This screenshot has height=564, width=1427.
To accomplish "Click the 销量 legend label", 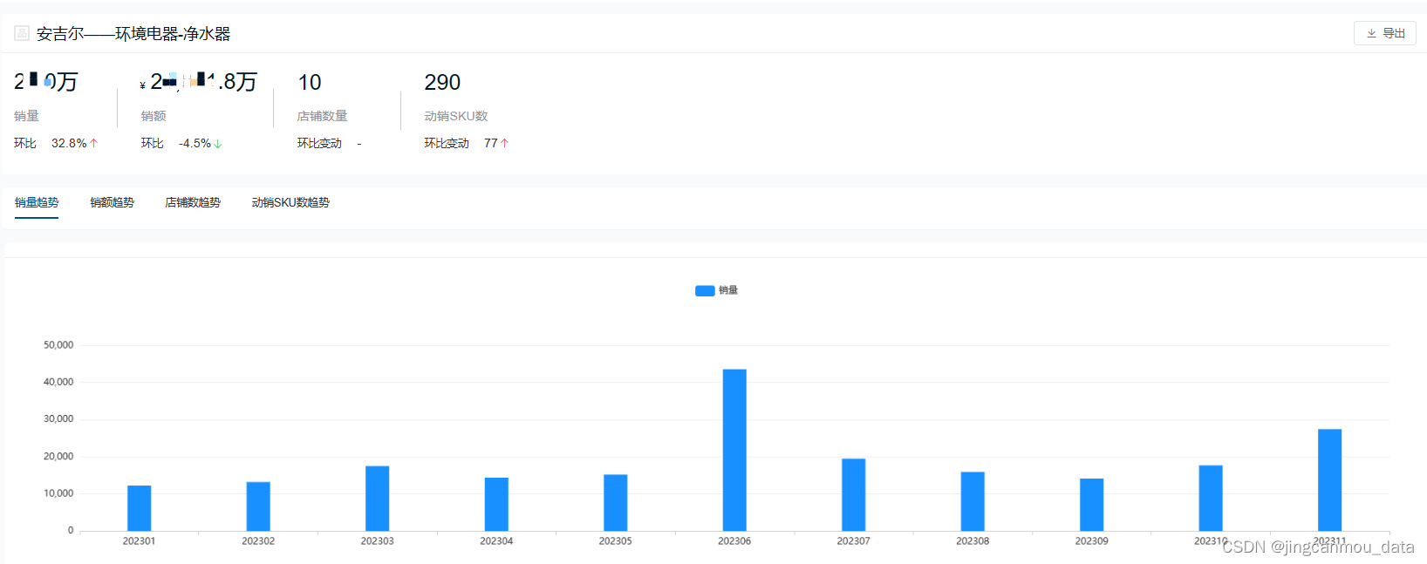I will [x=728, y=290].
